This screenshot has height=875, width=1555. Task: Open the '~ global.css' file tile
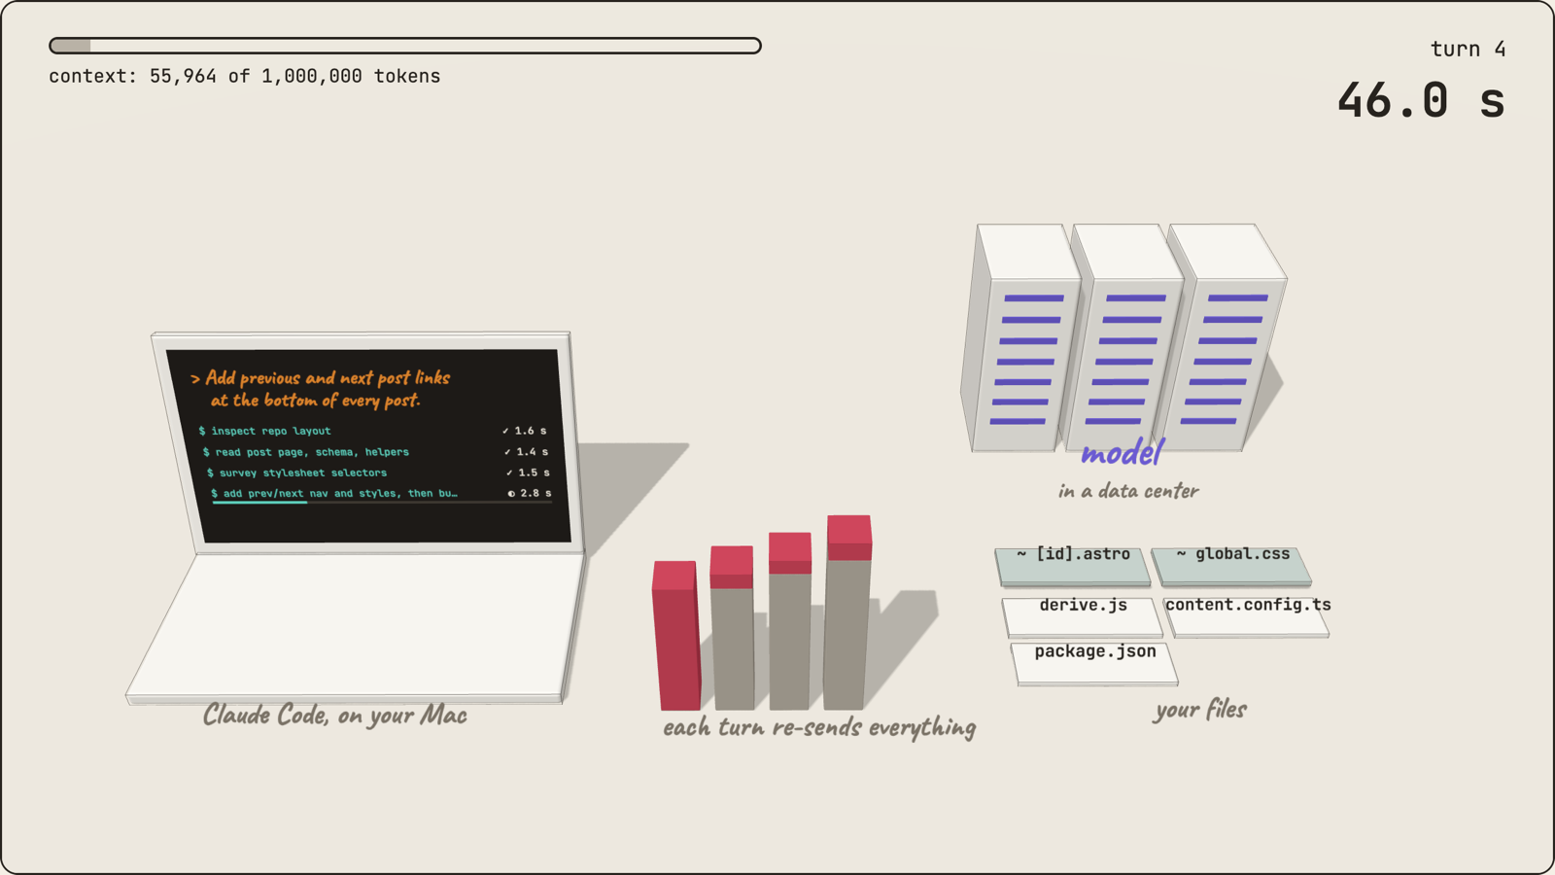tap(1231, 567)
